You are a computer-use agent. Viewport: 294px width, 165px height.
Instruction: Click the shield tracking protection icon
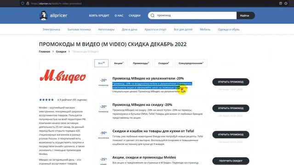(23, 3)
